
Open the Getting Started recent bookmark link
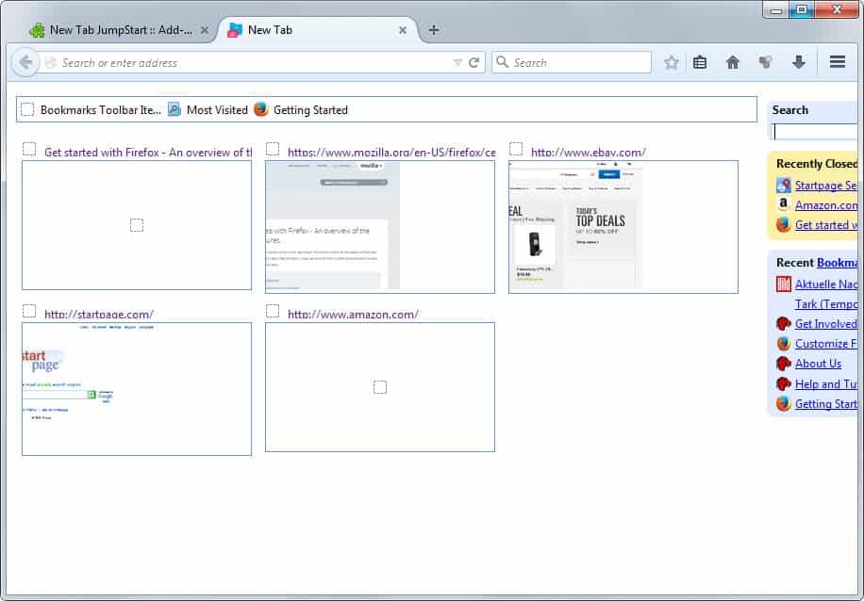pyautogui.click(x=826, y=404)
